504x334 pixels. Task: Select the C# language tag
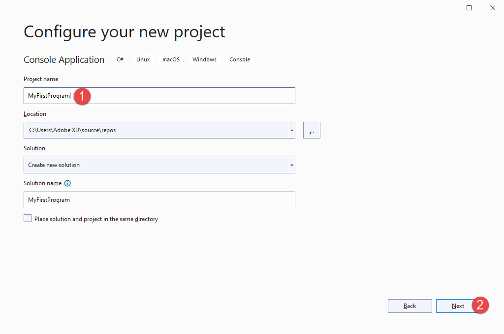[x=120, y=59]
